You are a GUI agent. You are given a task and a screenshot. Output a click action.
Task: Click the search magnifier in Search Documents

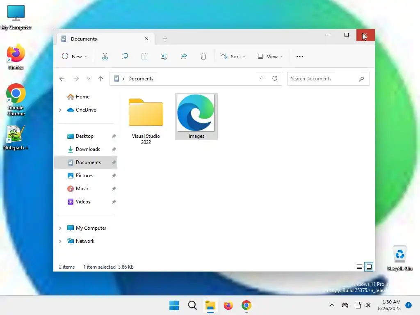[361, 79]
